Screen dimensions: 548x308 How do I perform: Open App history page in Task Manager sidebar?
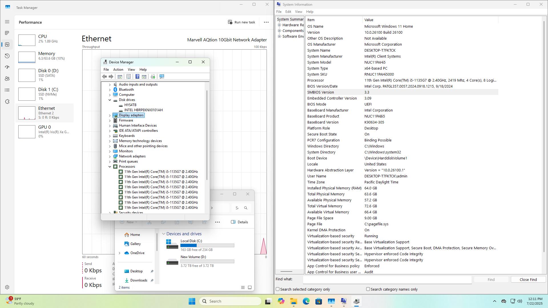7,56
